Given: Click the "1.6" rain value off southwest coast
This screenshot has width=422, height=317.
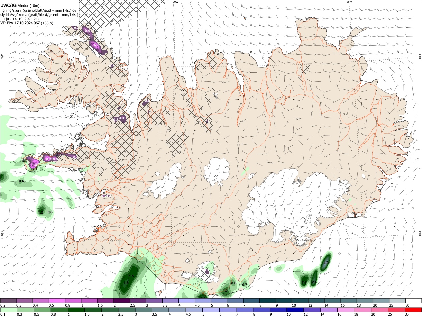Looking at the screenshot, I should [126, 283].
